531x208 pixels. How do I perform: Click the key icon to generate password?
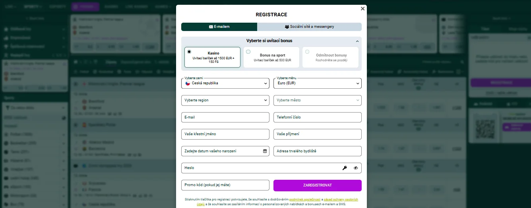[x=345, y=168]
